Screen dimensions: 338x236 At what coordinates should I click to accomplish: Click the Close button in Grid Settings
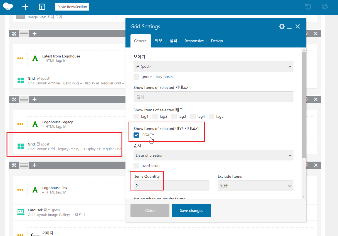(x=150, y=210)
